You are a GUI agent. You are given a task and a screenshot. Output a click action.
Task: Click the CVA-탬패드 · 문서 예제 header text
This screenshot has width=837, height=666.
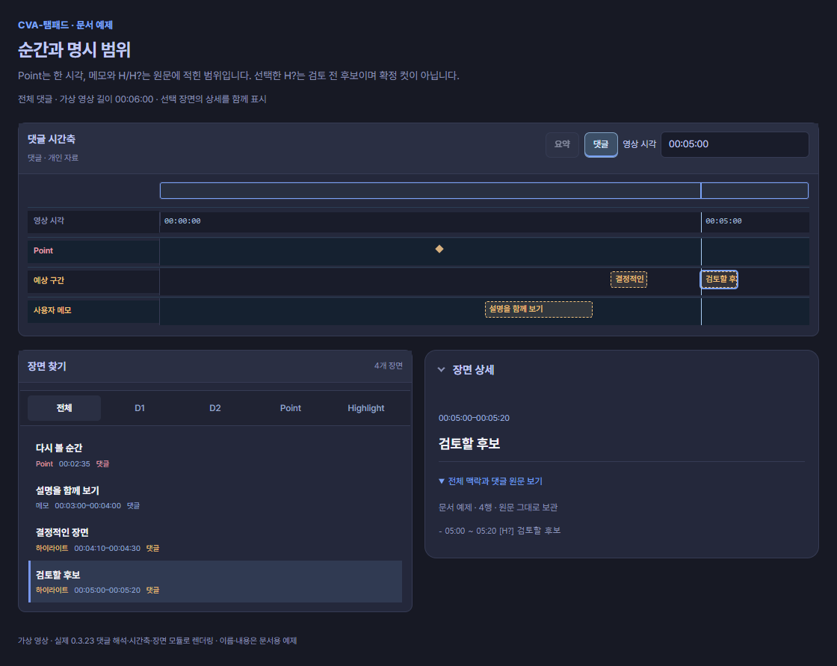[x=65, y=25]
